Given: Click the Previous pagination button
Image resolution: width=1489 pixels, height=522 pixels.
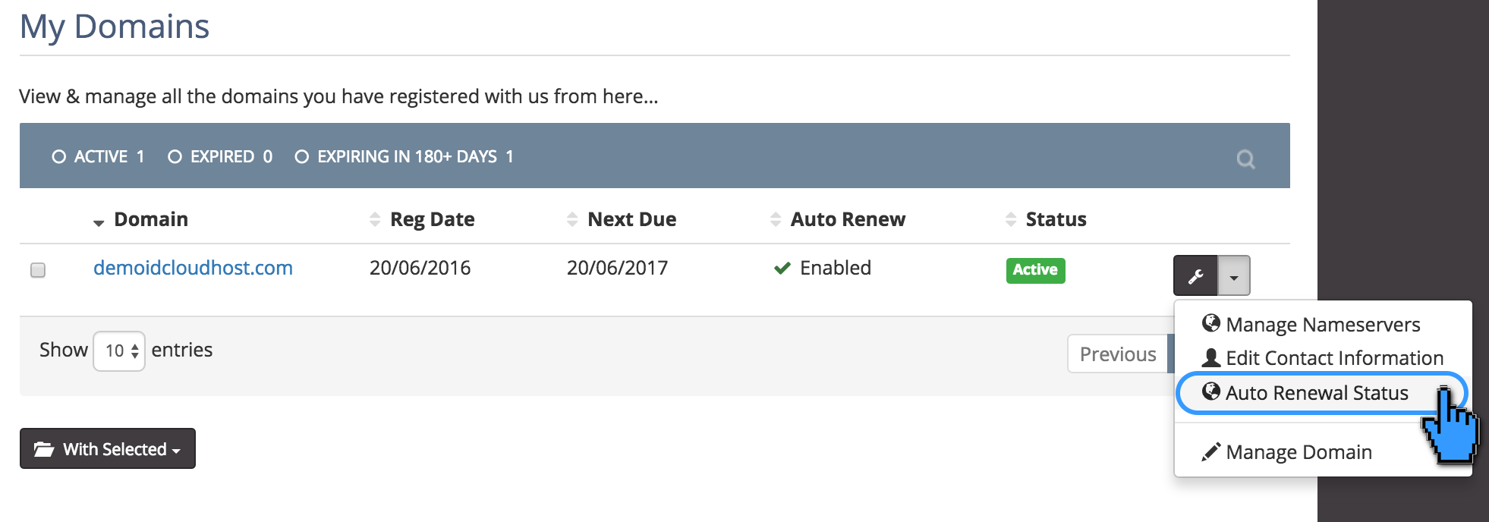Looking at the screenshot, I should 1117,354.
